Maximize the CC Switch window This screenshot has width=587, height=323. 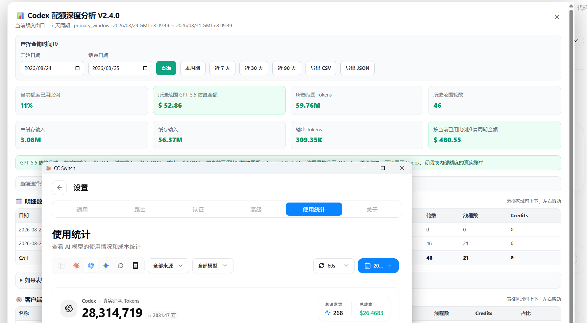coord(383,168)
